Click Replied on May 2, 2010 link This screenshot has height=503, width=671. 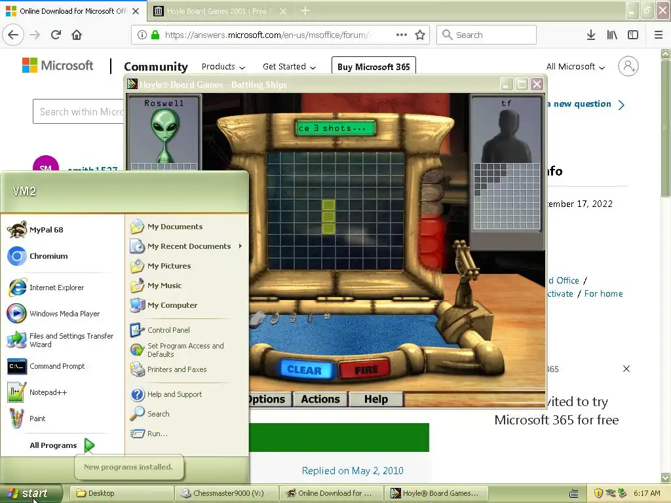click(353, 470)
